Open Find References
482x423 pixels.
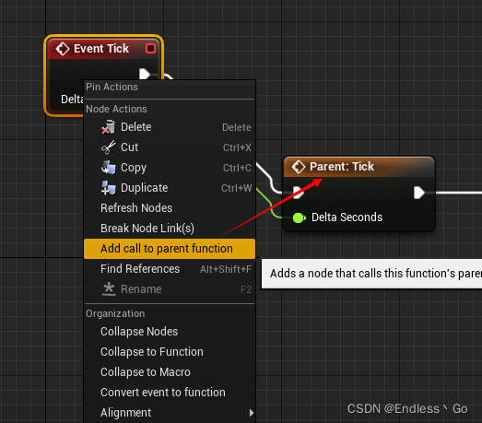(170, 269)
